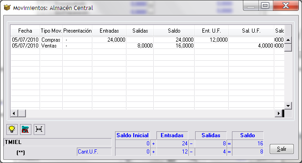Viewport: 302px width, 163px height.
Task: Click the Compras movement type cell
Action: pos(51,40)
